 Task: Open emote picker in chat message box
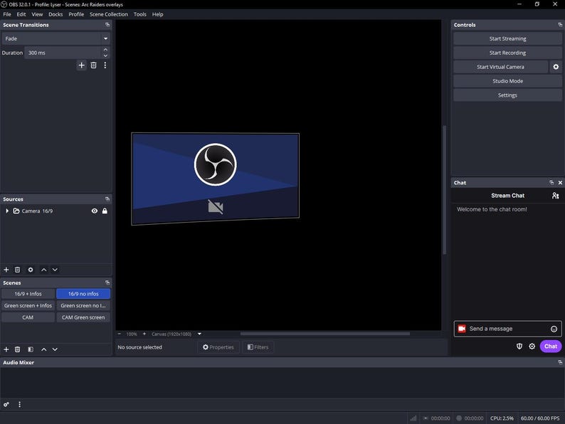(554, 329)
